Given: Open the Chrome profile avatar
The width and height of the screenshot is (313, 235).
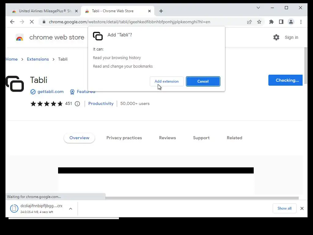Looking at the screenshot, I should point(291,22).
